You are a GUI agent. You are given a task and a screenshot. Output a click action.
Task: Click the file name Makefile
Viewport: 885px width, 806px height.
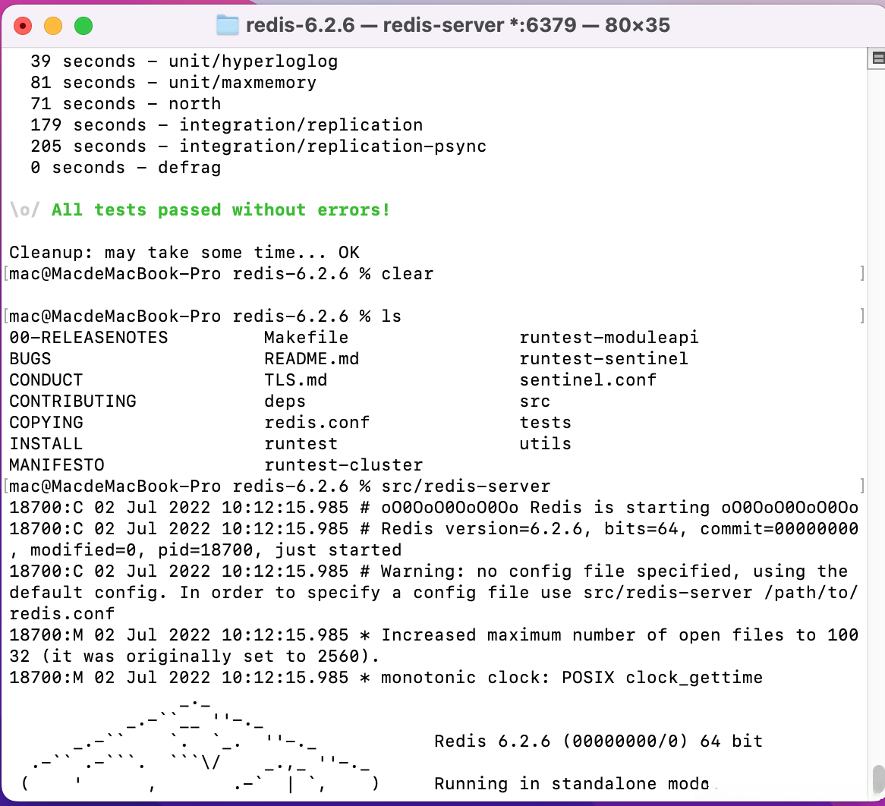[x=307, y=338]
